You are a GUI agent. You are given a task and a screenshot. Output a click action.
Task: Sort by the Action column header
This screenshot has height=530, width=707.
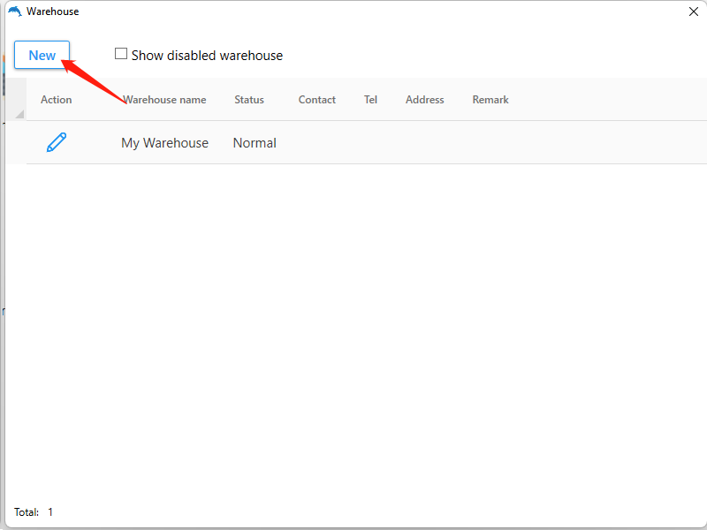(x=56, y=100)
